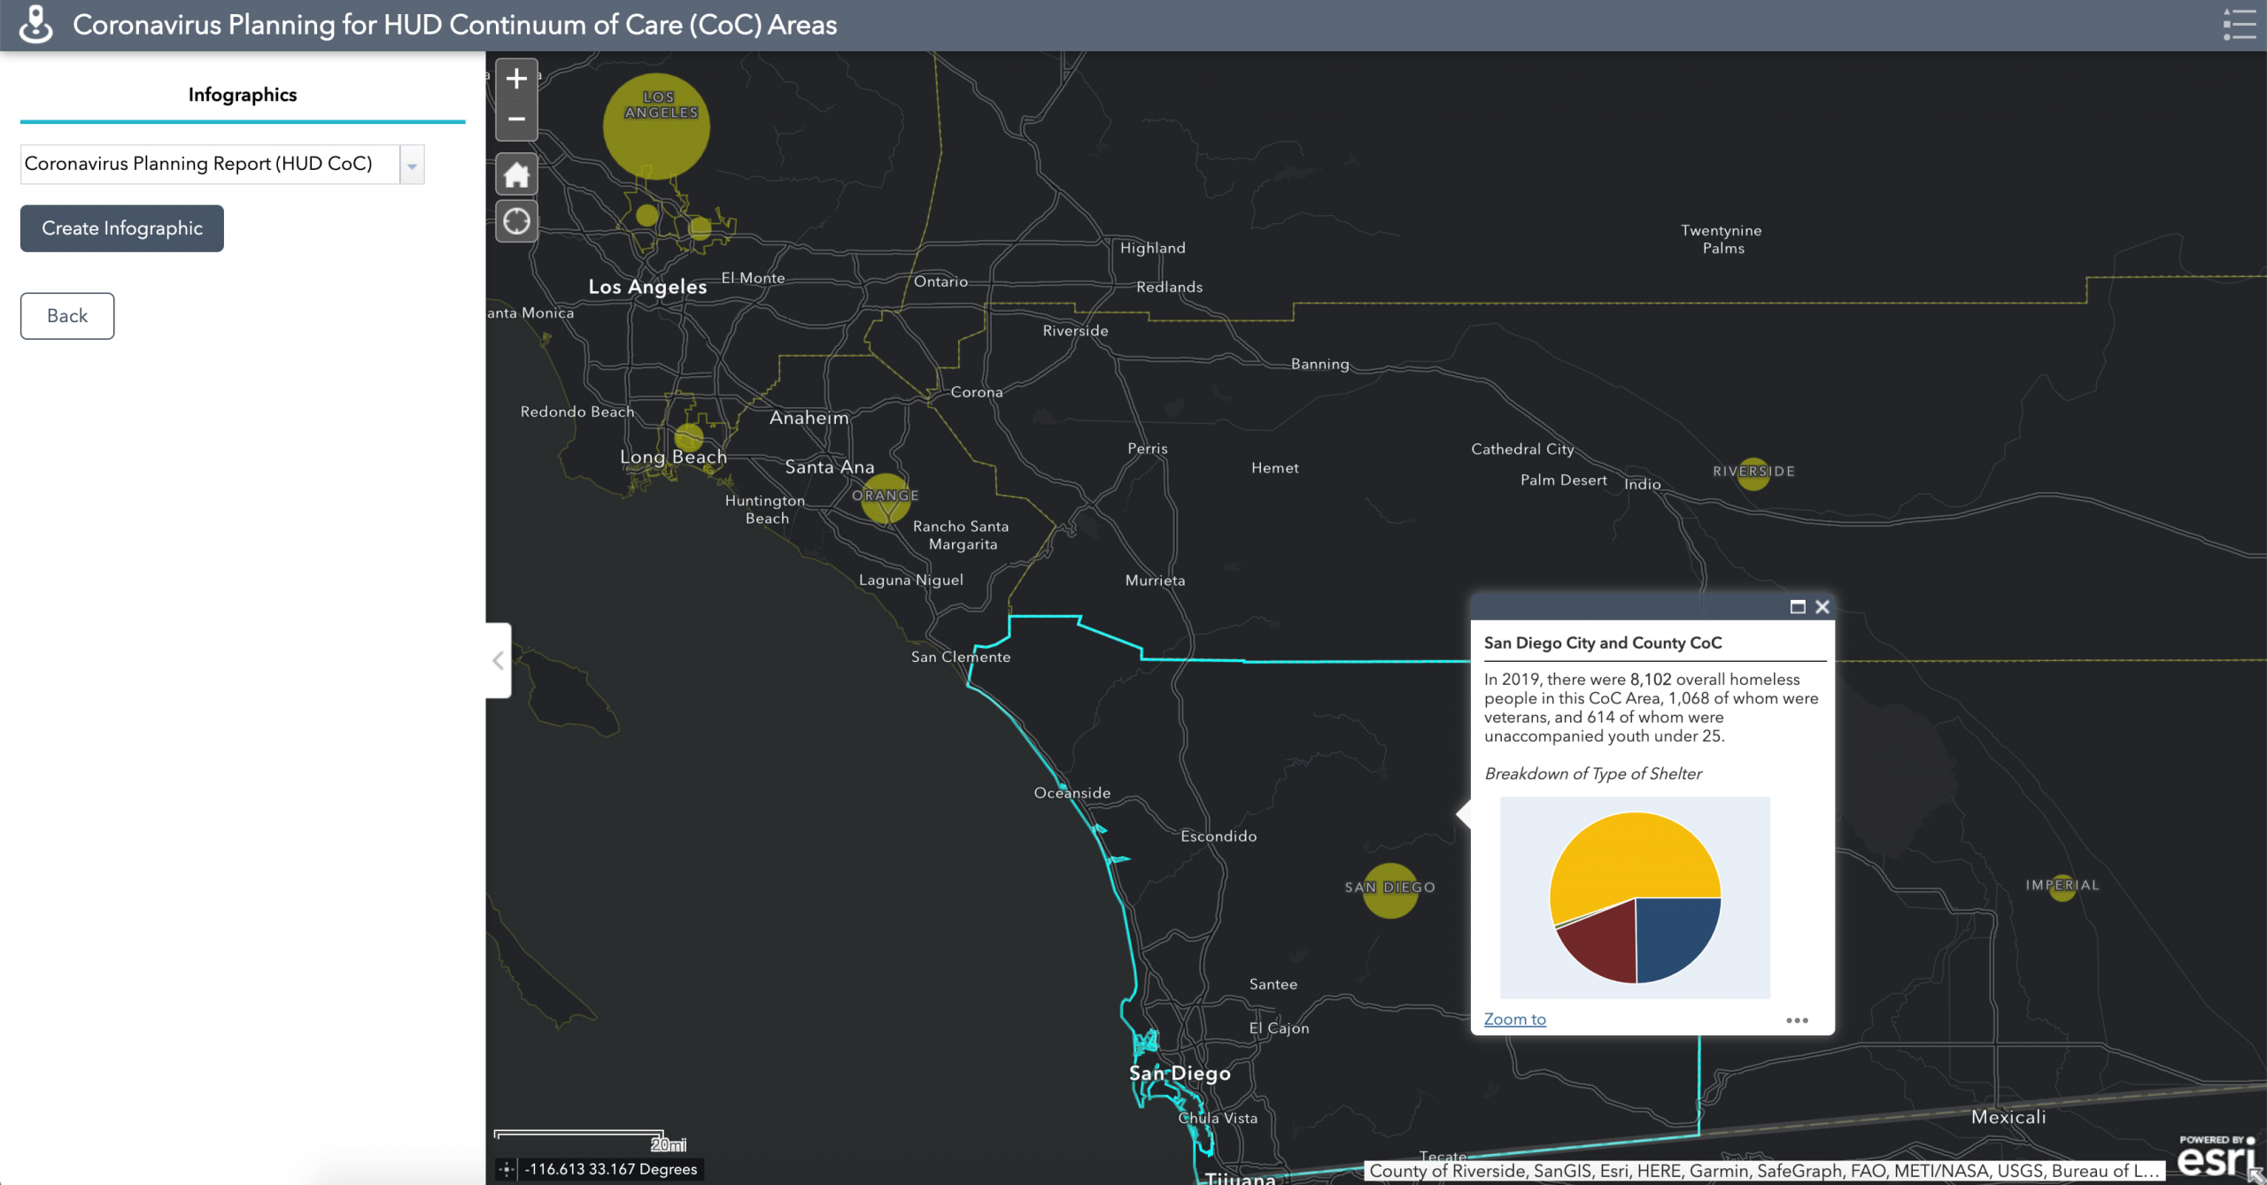The image size is (2267, 1185).
Task: Open Coronavirus Planning Report dropdown
Action: (x=412, y=165)
